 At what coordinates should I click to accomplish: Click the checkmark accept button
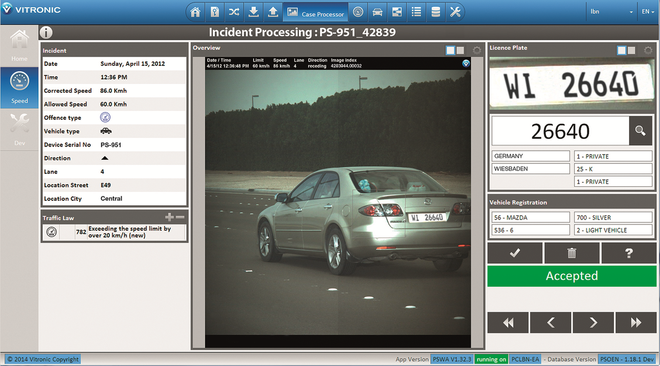point(515,253)
